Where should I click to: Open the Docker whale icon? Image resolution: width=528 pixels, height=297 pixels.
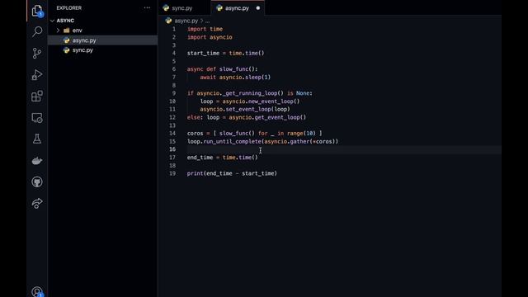coord(37,161)
